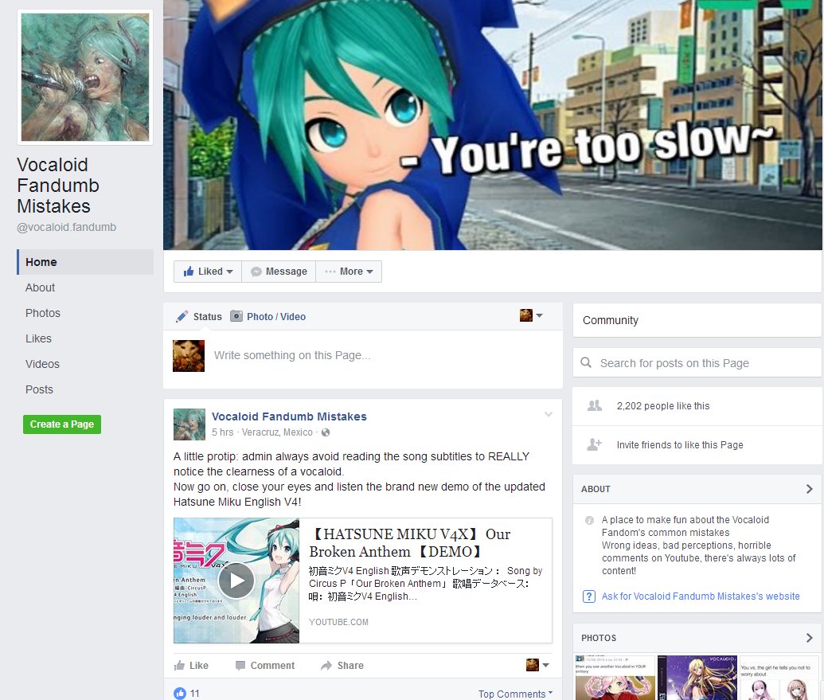Click the Write something on this Page field
The image size is (824, 700).
point(292,355)
